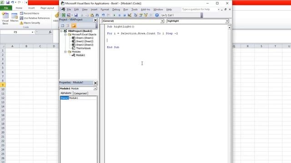The width and height of the screenshot is (291, 163).
Task: Open Project Explorer via toolbar icon
Action: [x=135, y=15]
